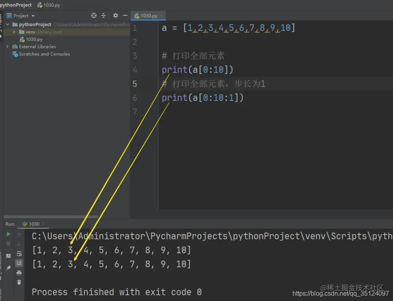Select 1030.py in project tree

tap(31, 39)
